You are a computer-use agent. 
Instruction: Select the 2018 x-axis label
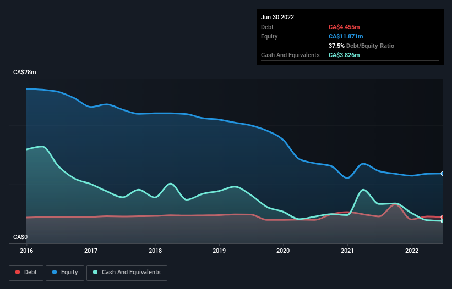[x=155, y=251]
